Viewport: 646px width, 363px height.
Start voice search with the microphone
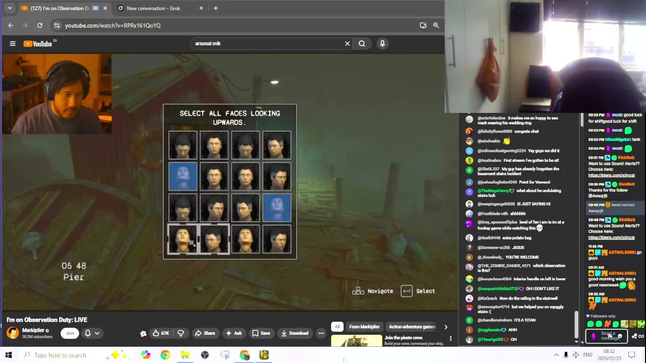click(383, 44)
